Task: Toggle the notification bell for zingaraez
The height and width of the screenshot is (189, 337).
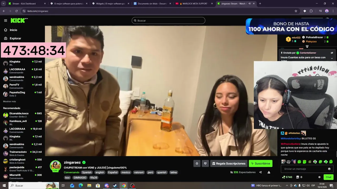Action: [197, 164]
